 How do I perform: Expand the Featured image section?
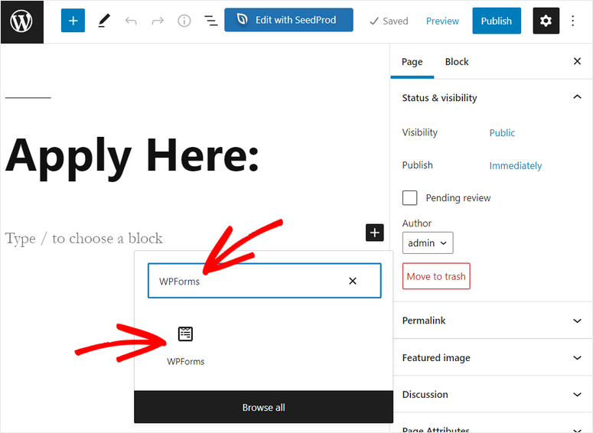click(492, 357)
